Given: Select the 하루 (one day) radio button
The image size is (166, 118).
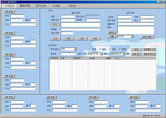Looking at the screenshot, I should (x=90, y=49).
